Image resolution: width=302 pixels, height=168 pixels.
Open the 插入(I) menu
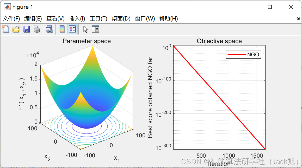77,19
